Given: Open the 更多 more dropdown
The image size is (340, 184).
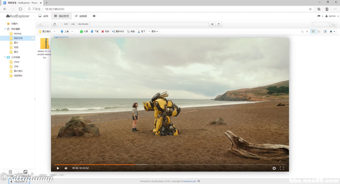Looking at the screenshot, I should click(153, 31).
